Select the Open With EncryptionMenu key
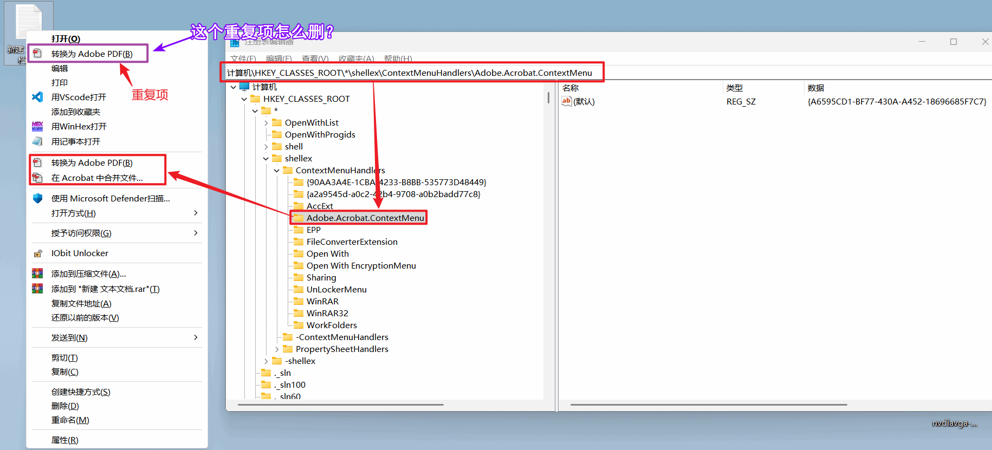Screen dimensions: 992x450 [361, 265]
